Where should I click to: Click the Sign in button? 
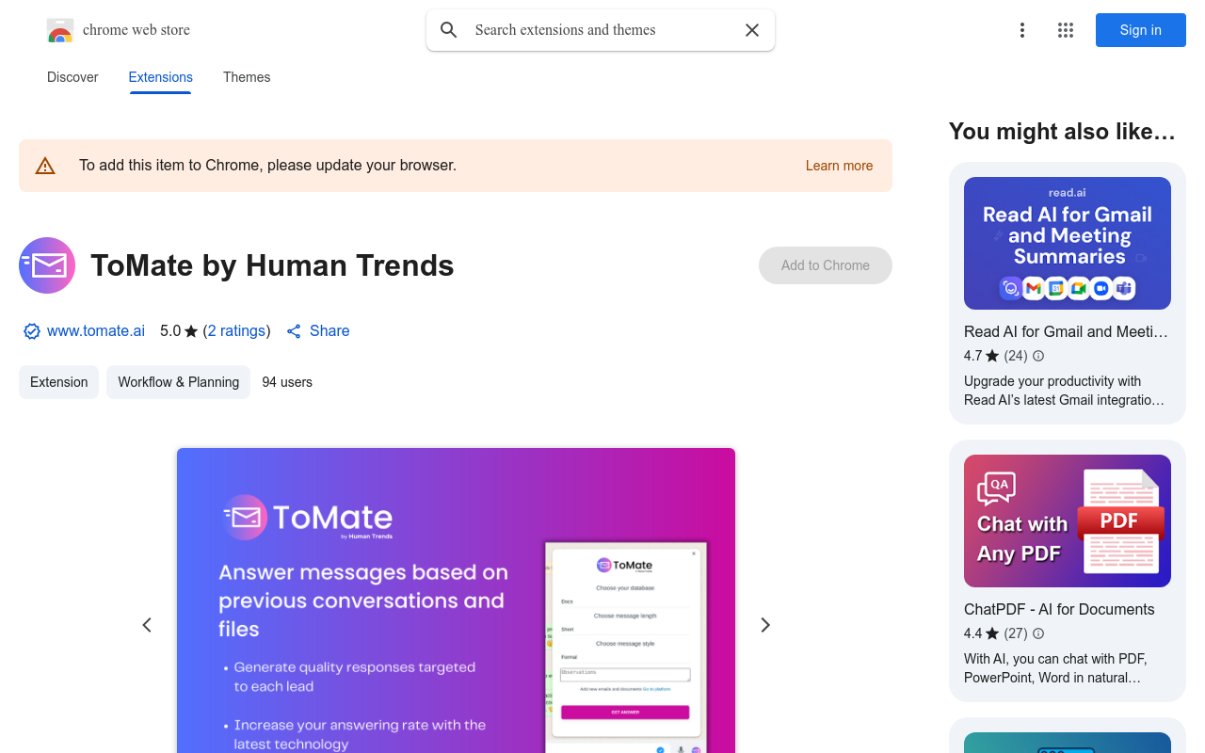tap(1141, 30)
